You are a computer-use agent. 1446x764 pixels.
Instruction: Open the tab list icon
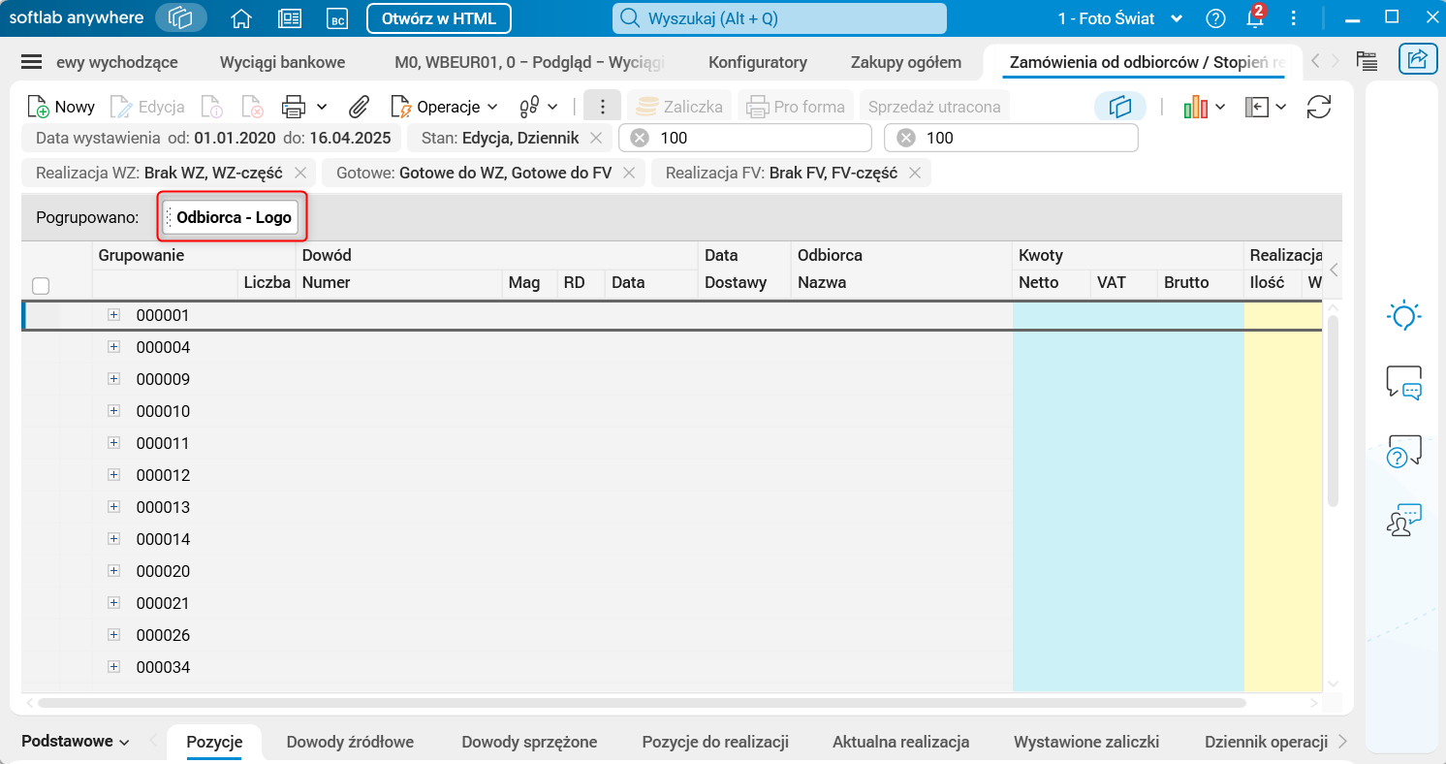point(1367,61)
